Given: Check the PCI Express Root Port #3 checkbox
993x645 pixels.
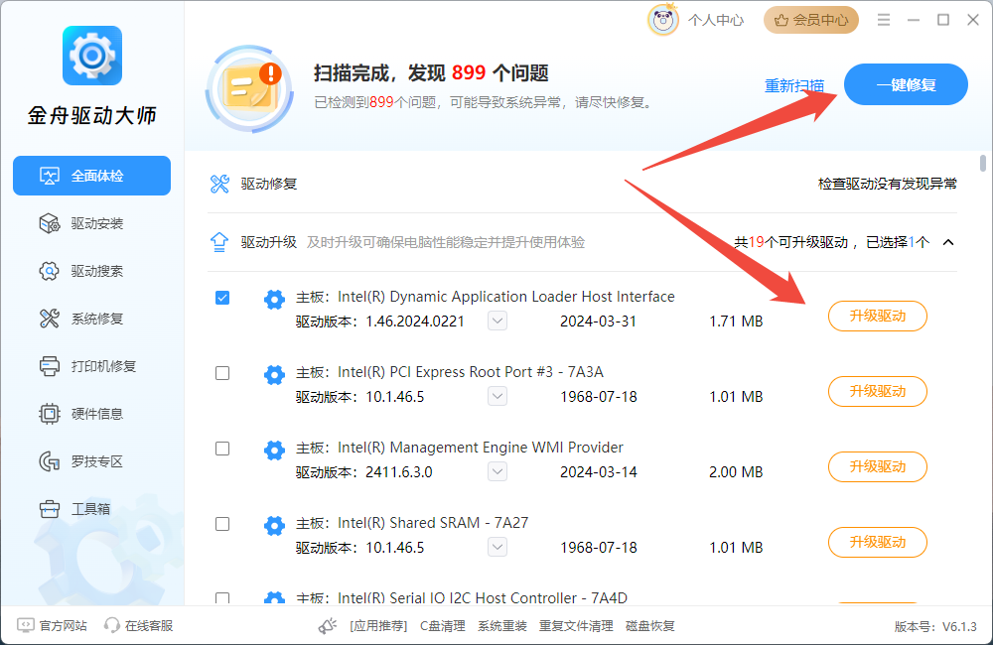Looking at the screenshot, I should coord(222,373).
